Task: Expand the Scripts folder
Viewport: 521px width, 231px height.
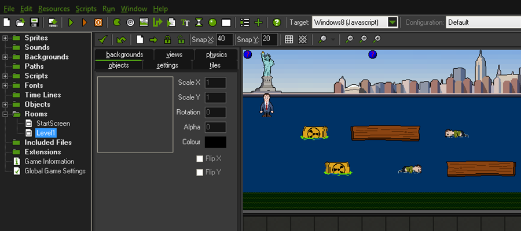Action: pyautogui.click(x=5, y=76)
